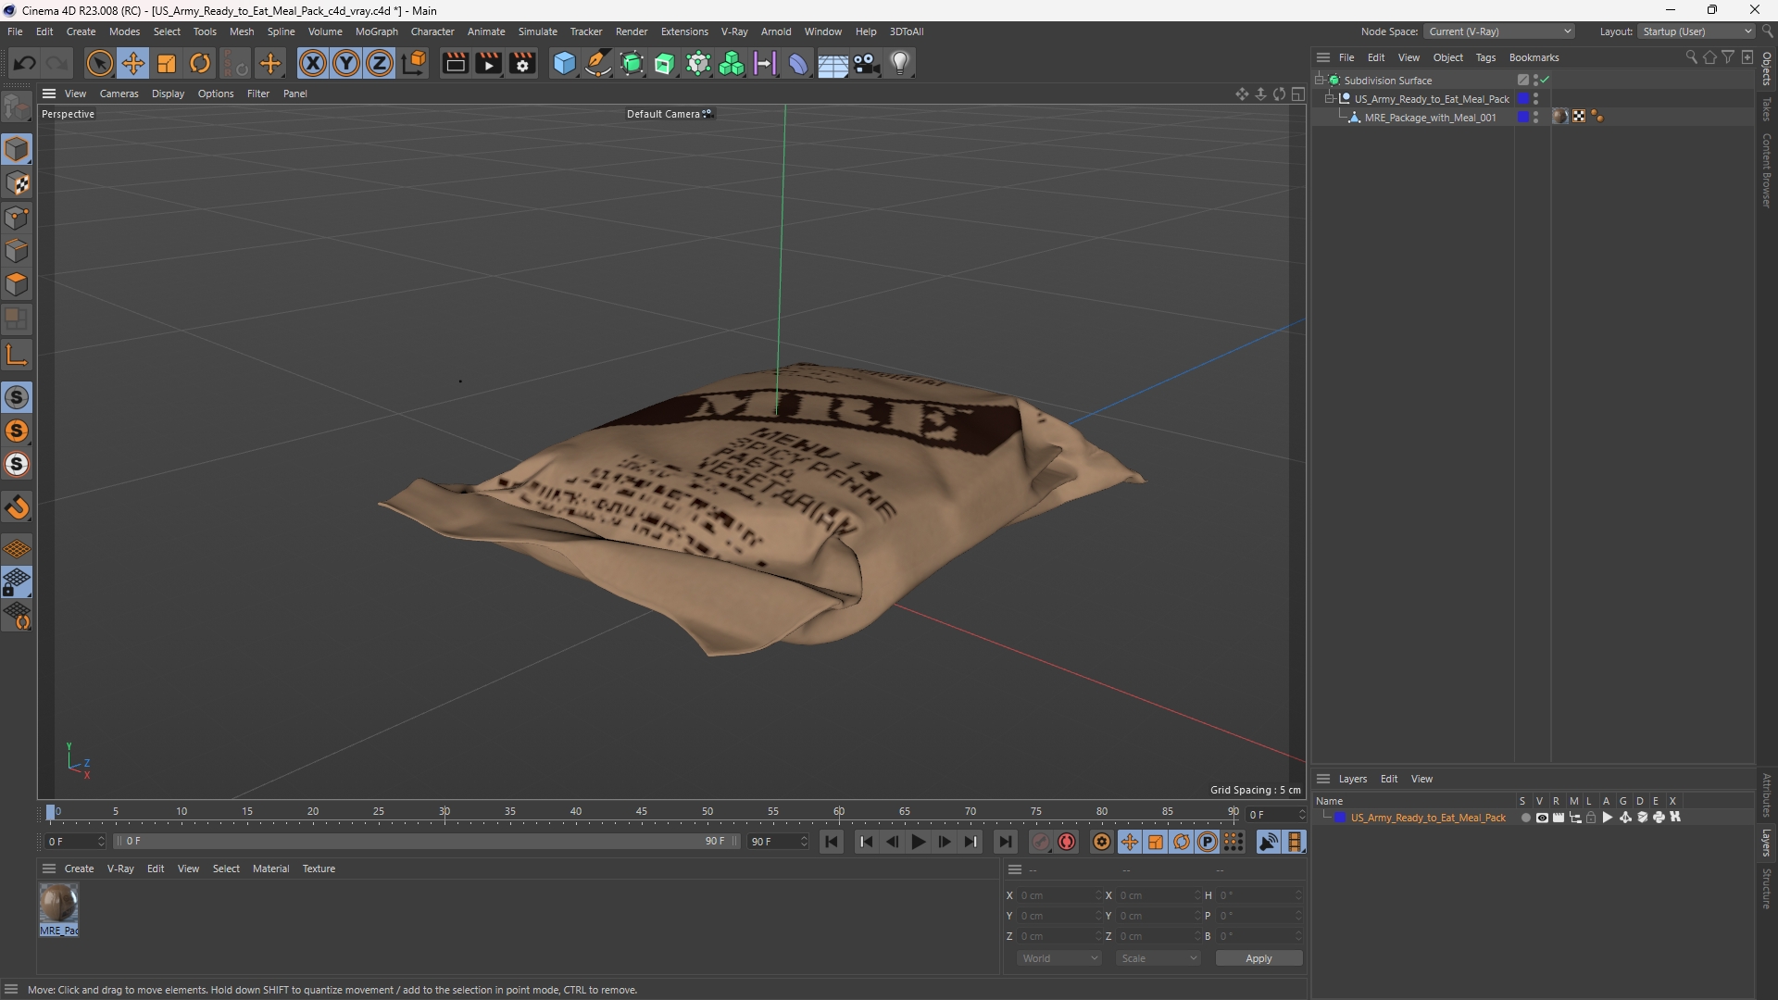Switch to Texture mode in left toolbar

17,183
